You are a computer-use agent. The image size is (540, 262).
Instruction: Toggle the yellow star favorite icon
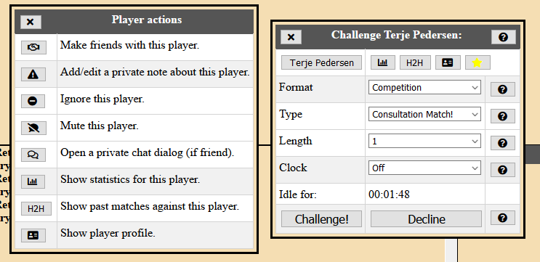tap(477, 62)
